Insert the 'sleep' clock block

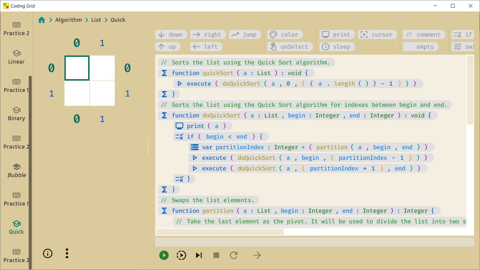tap(337, 47)
